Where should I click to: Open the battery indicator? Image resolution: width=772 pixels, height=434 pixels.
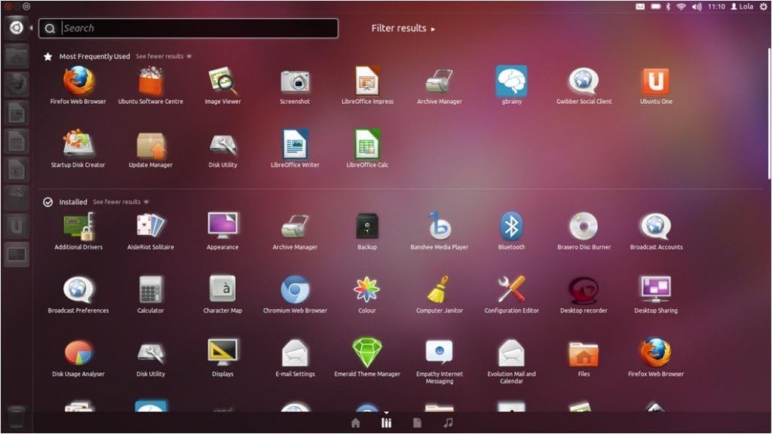(x=655, y=6)
